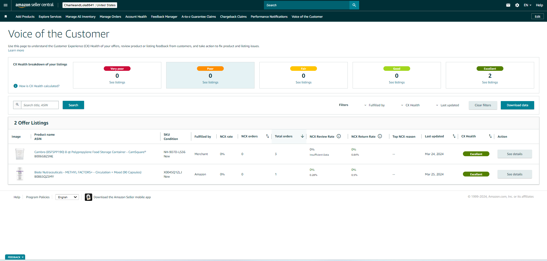Click the bookmark icon in navigation bar
The image size is (547, 261).
pyautogui.click(x=6, y=17)
